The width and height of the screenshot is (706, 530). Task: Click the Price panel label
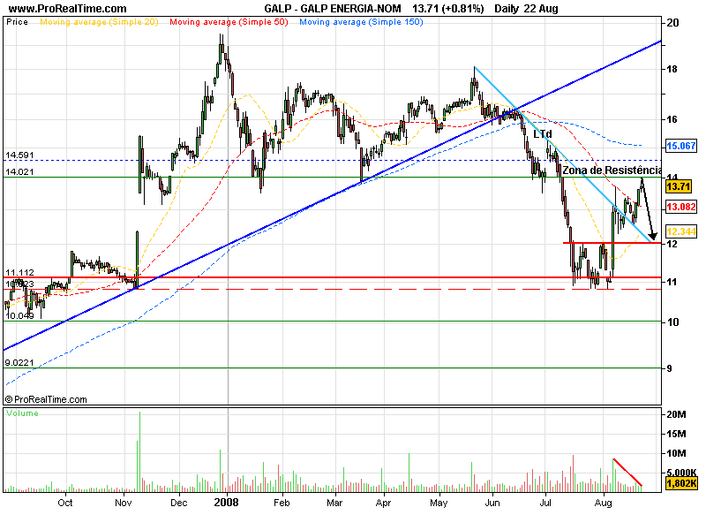click(17, 22)
